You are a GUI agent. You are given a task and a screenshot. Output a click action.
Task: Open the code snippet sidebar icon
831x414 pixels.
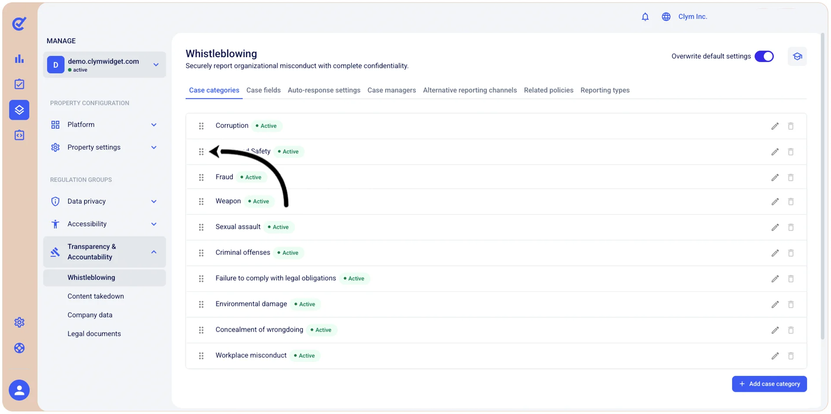(19, 135)
